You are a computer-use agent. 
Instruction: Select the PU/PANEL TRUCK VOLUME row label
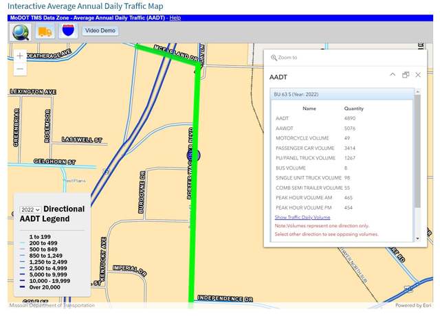[305, 158]
